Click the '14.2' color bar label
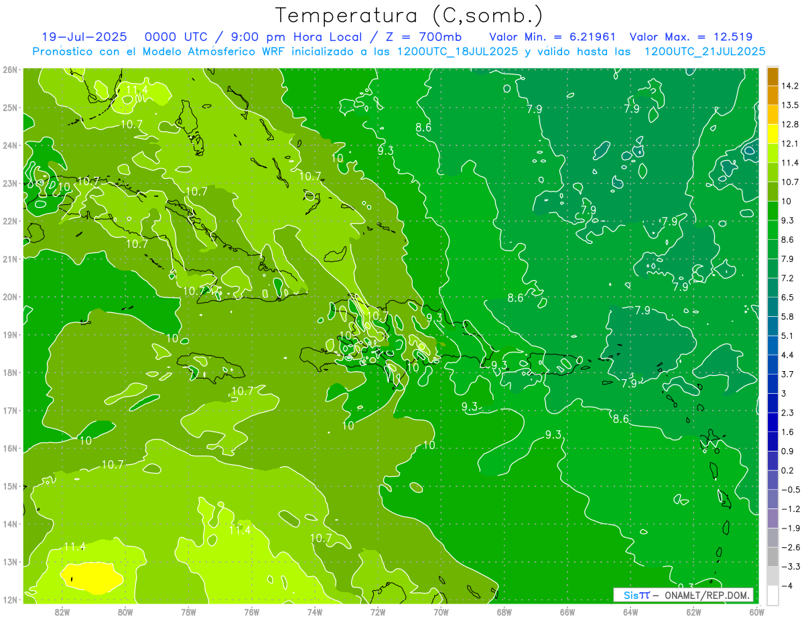The height and width of the screenshot is (621, 804). (791, 86)
